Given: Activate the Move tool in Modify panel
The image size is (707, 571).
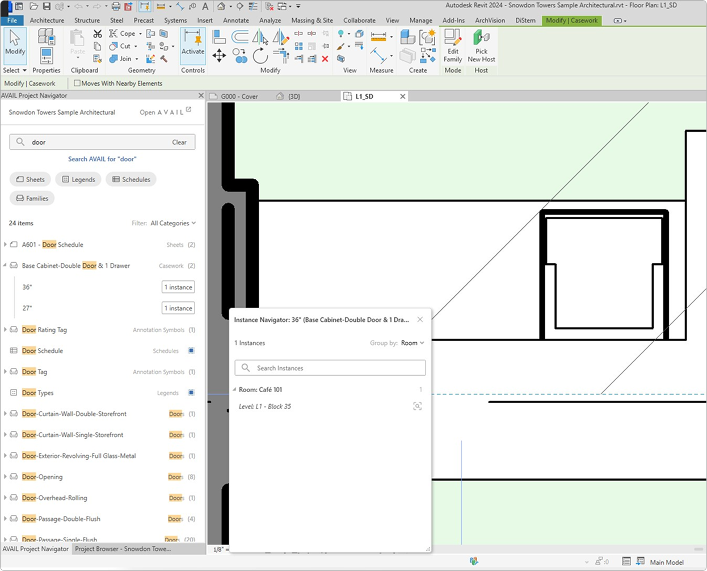Looking at the screenshot, I should [219, 56].
